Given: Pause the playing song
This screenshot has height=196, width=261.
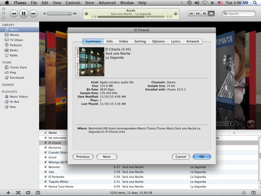Looking at the screenshot, I should 23,14.
